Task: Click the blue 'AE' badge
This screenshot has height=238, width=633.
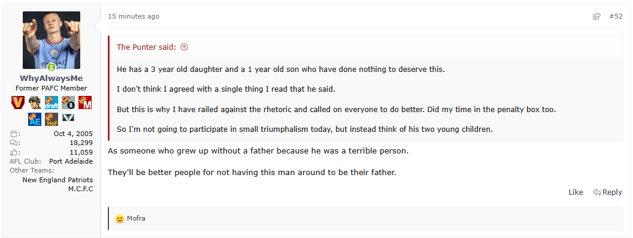Action: click(x=35, y=119)
